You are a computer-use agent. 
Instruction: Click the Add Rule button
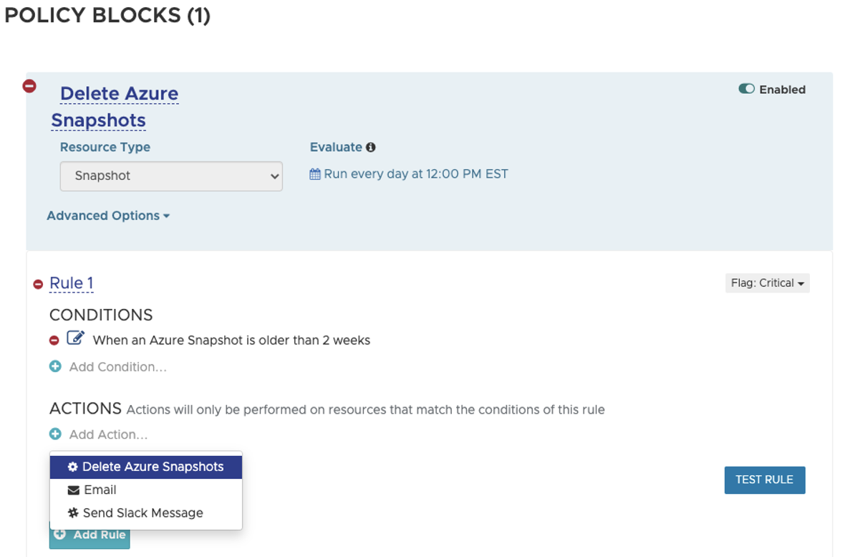pos(89,534)
